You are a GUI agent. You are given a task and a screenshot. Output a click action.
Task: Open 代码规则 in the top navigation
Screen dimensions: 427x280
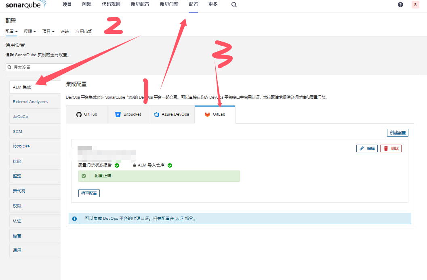(x=111, y=4)
